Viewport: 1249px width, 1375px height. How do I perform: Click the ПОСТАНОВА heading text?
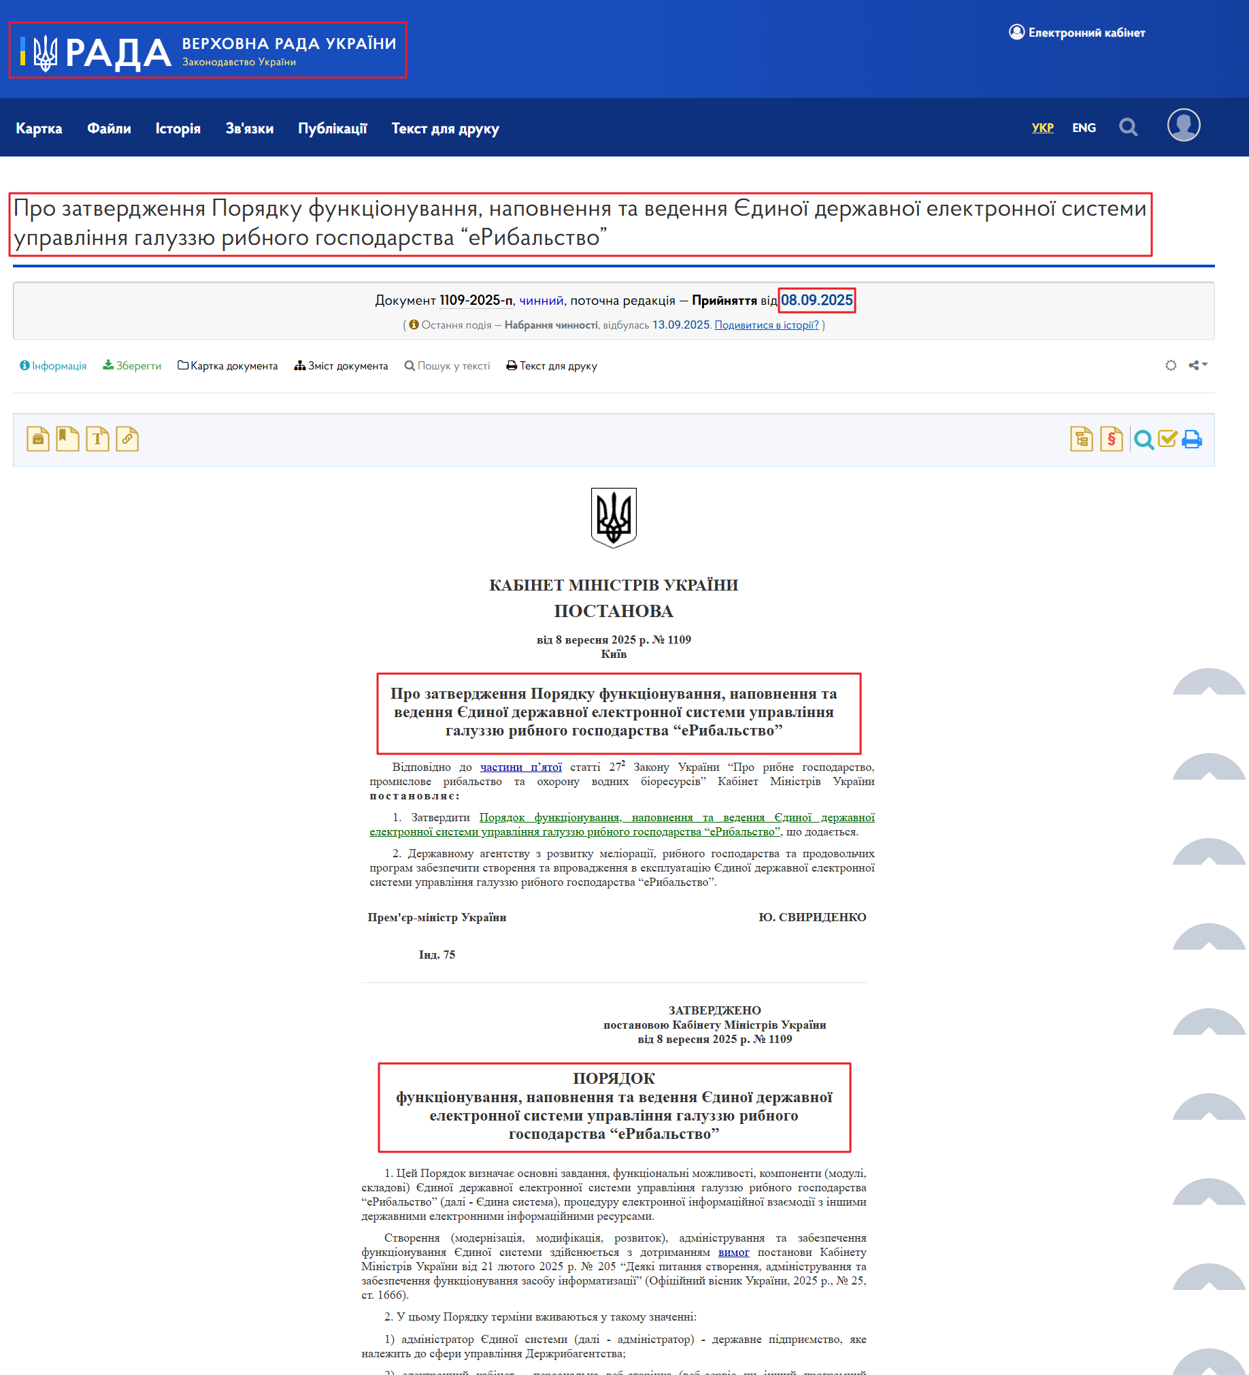(x=614, y=611)
